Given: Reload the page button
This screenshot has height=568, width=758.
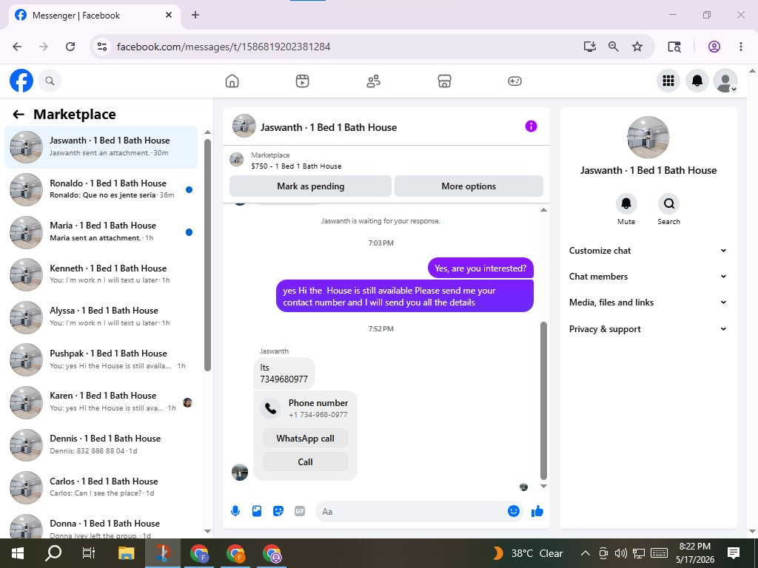Looking at the screenshot, I should tap(70, 47).
